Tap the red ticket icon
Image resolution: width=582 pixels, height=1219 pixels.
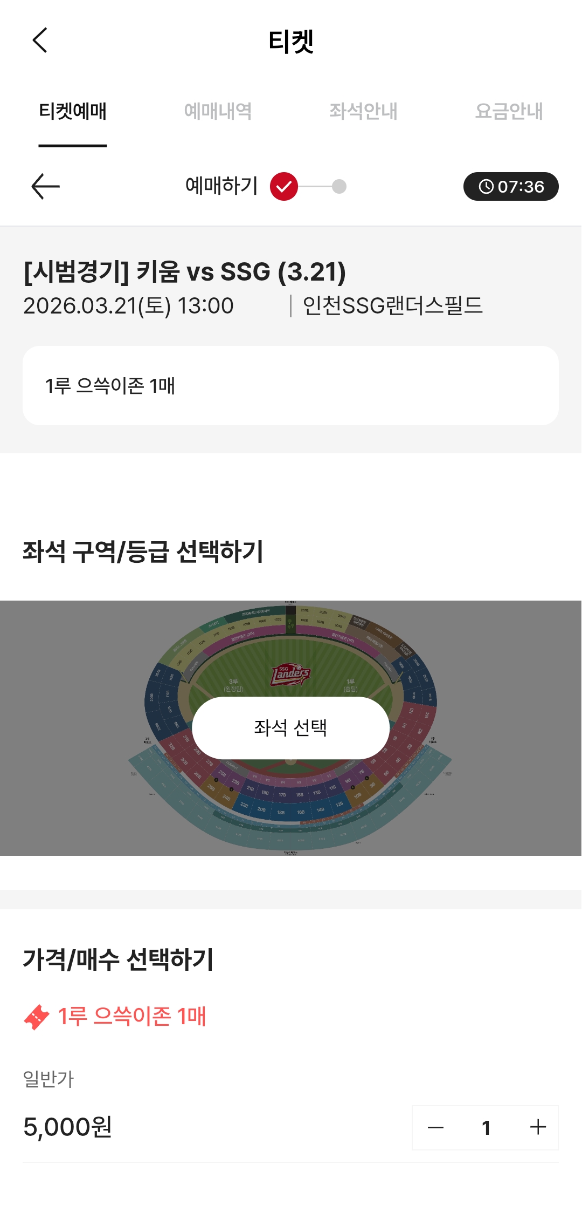[x=37, y=1017]
